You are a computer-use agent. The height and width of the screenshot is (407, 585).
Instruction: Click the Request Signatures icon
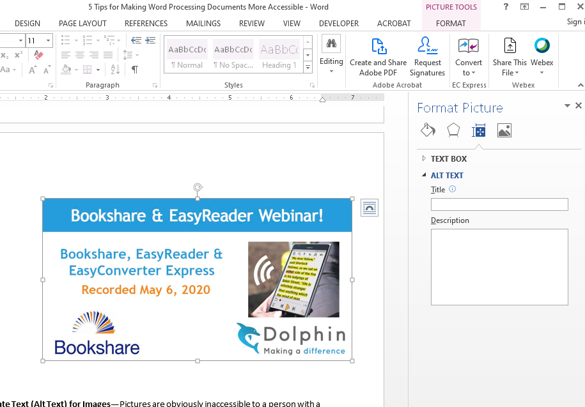tap(427, 45)
